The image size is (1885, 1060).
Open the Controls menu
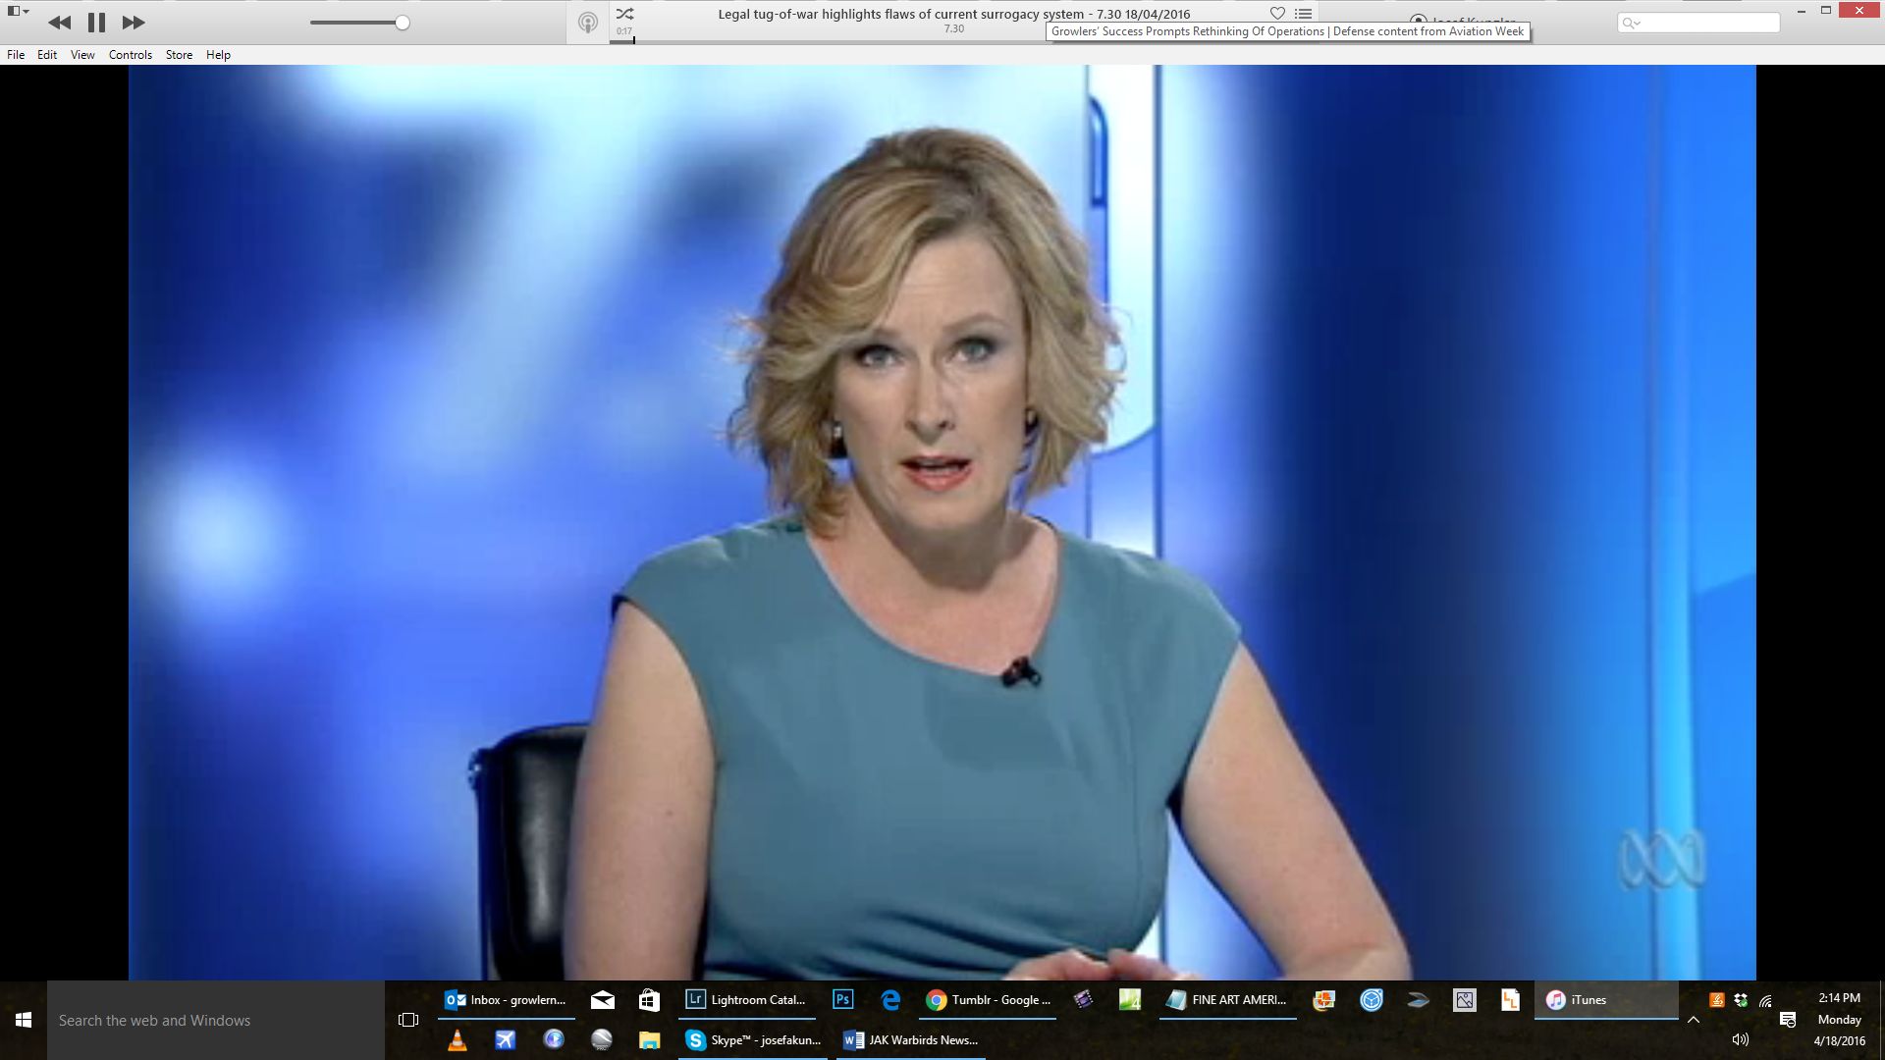(130, 55)
